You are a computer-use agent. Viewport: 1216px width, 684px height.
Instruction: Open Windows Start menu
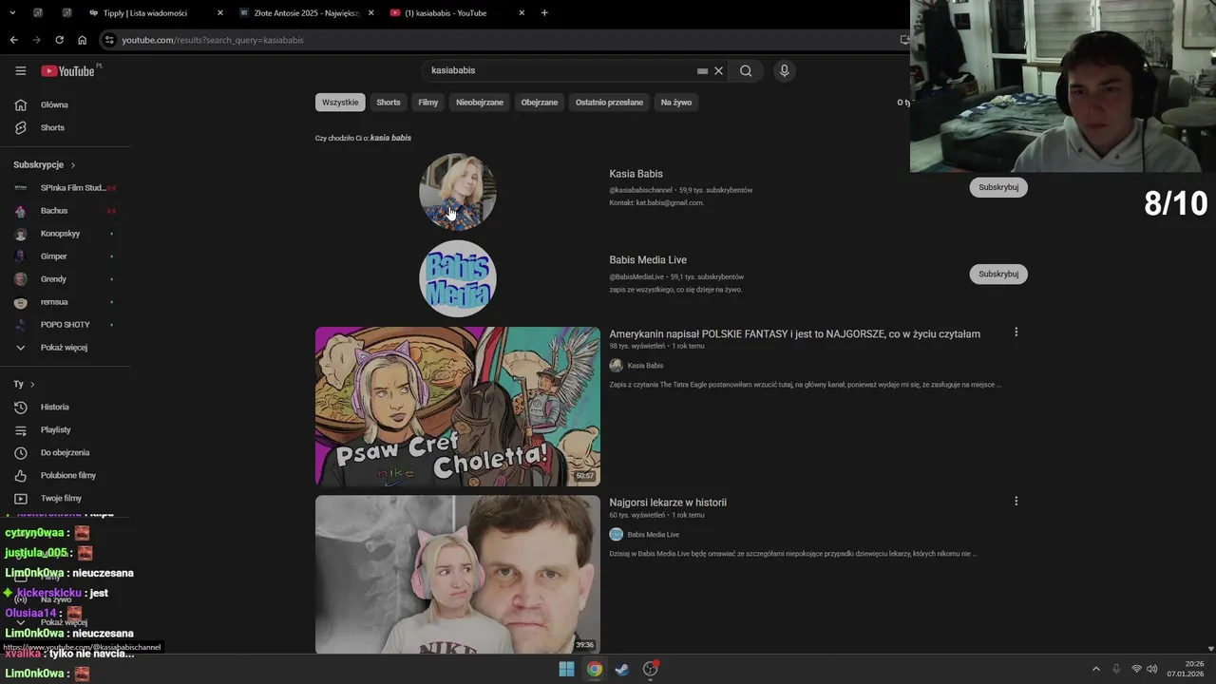tap(566, 669)
